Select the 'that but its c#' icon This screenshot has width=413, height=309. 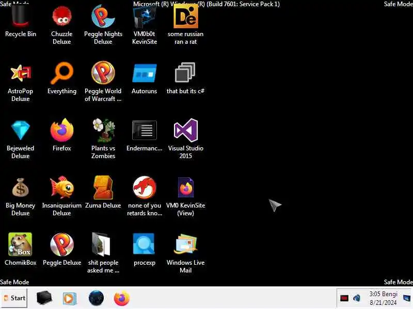point(185,73)
